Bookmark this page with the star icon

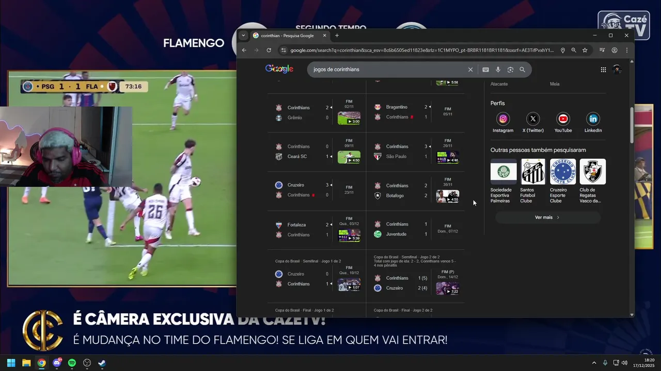pyautogui.click(x=585, y=50)
